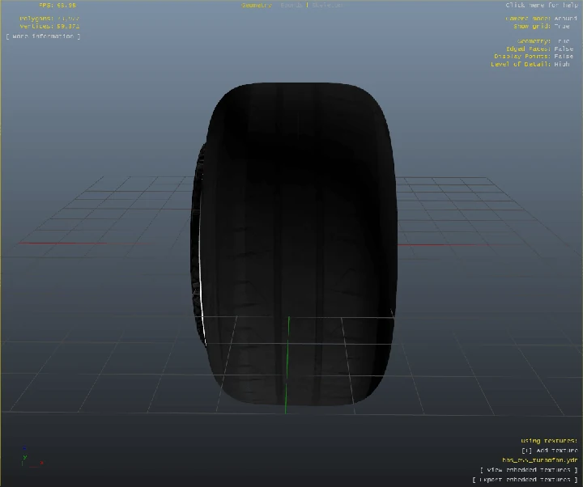This screenshot has width=583, height=487.
Task: Click the Polygons count text
Action: tap(49, 19)
